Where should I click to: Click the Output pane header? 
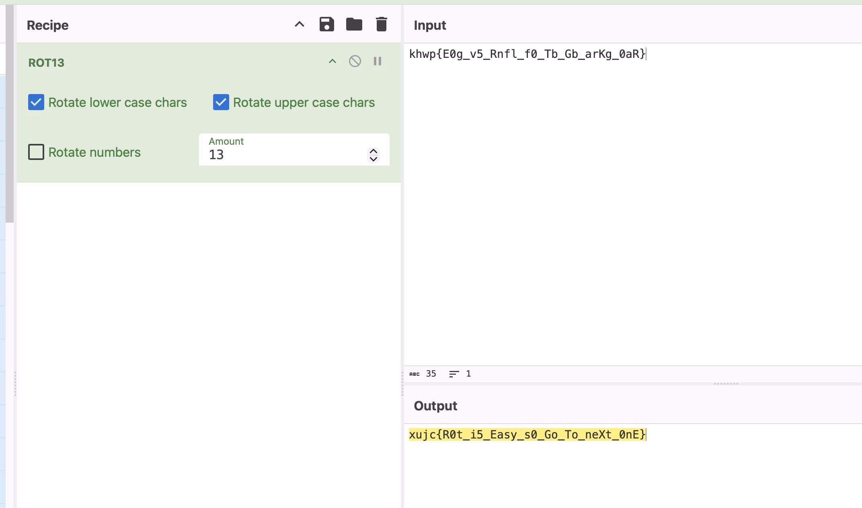[x=435, y=406]
